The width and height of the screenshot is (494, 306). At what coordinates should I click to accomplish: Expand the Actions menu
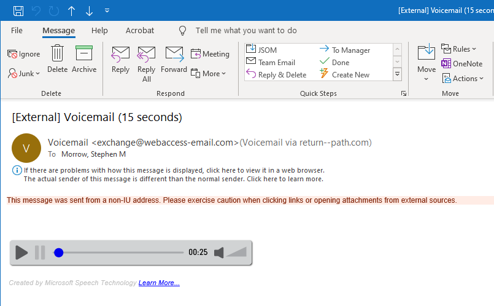(463, 78)
